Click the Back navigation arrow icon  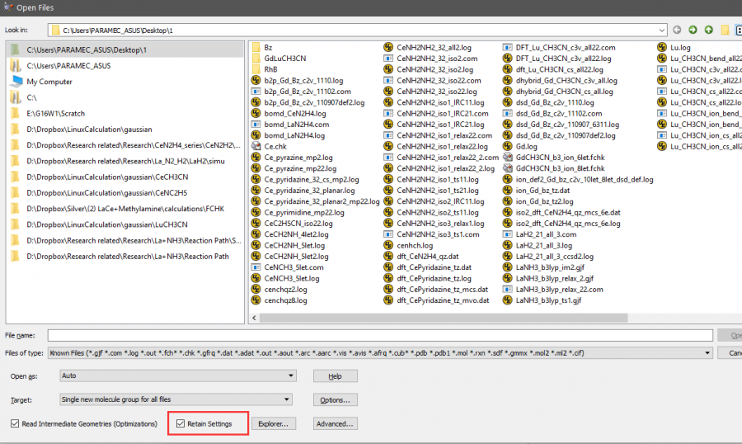point(677,30)
